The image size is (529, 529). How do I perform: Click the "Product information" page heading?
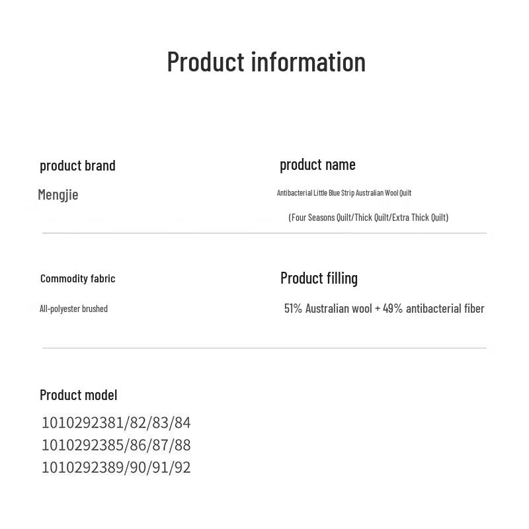[266, 62]
